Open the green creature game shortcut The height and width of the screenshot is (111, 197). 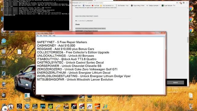click(x=50, y=106)
